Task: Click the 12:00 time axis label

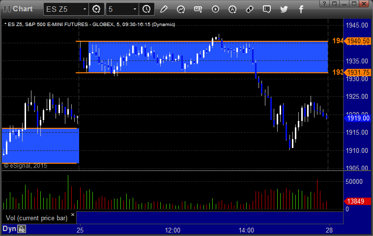Action: pyautogui.click(x=172, y=230)
